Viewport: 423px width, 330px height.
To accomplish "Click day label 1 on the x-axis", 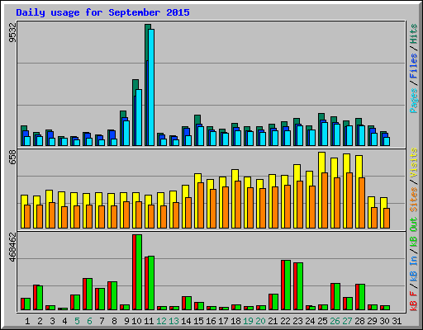I will point(27,321).
